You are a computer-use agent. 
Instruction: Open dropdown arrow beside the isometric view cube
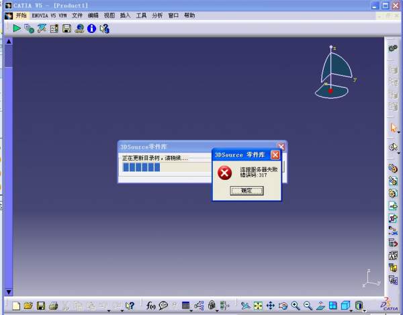[351, 311]
